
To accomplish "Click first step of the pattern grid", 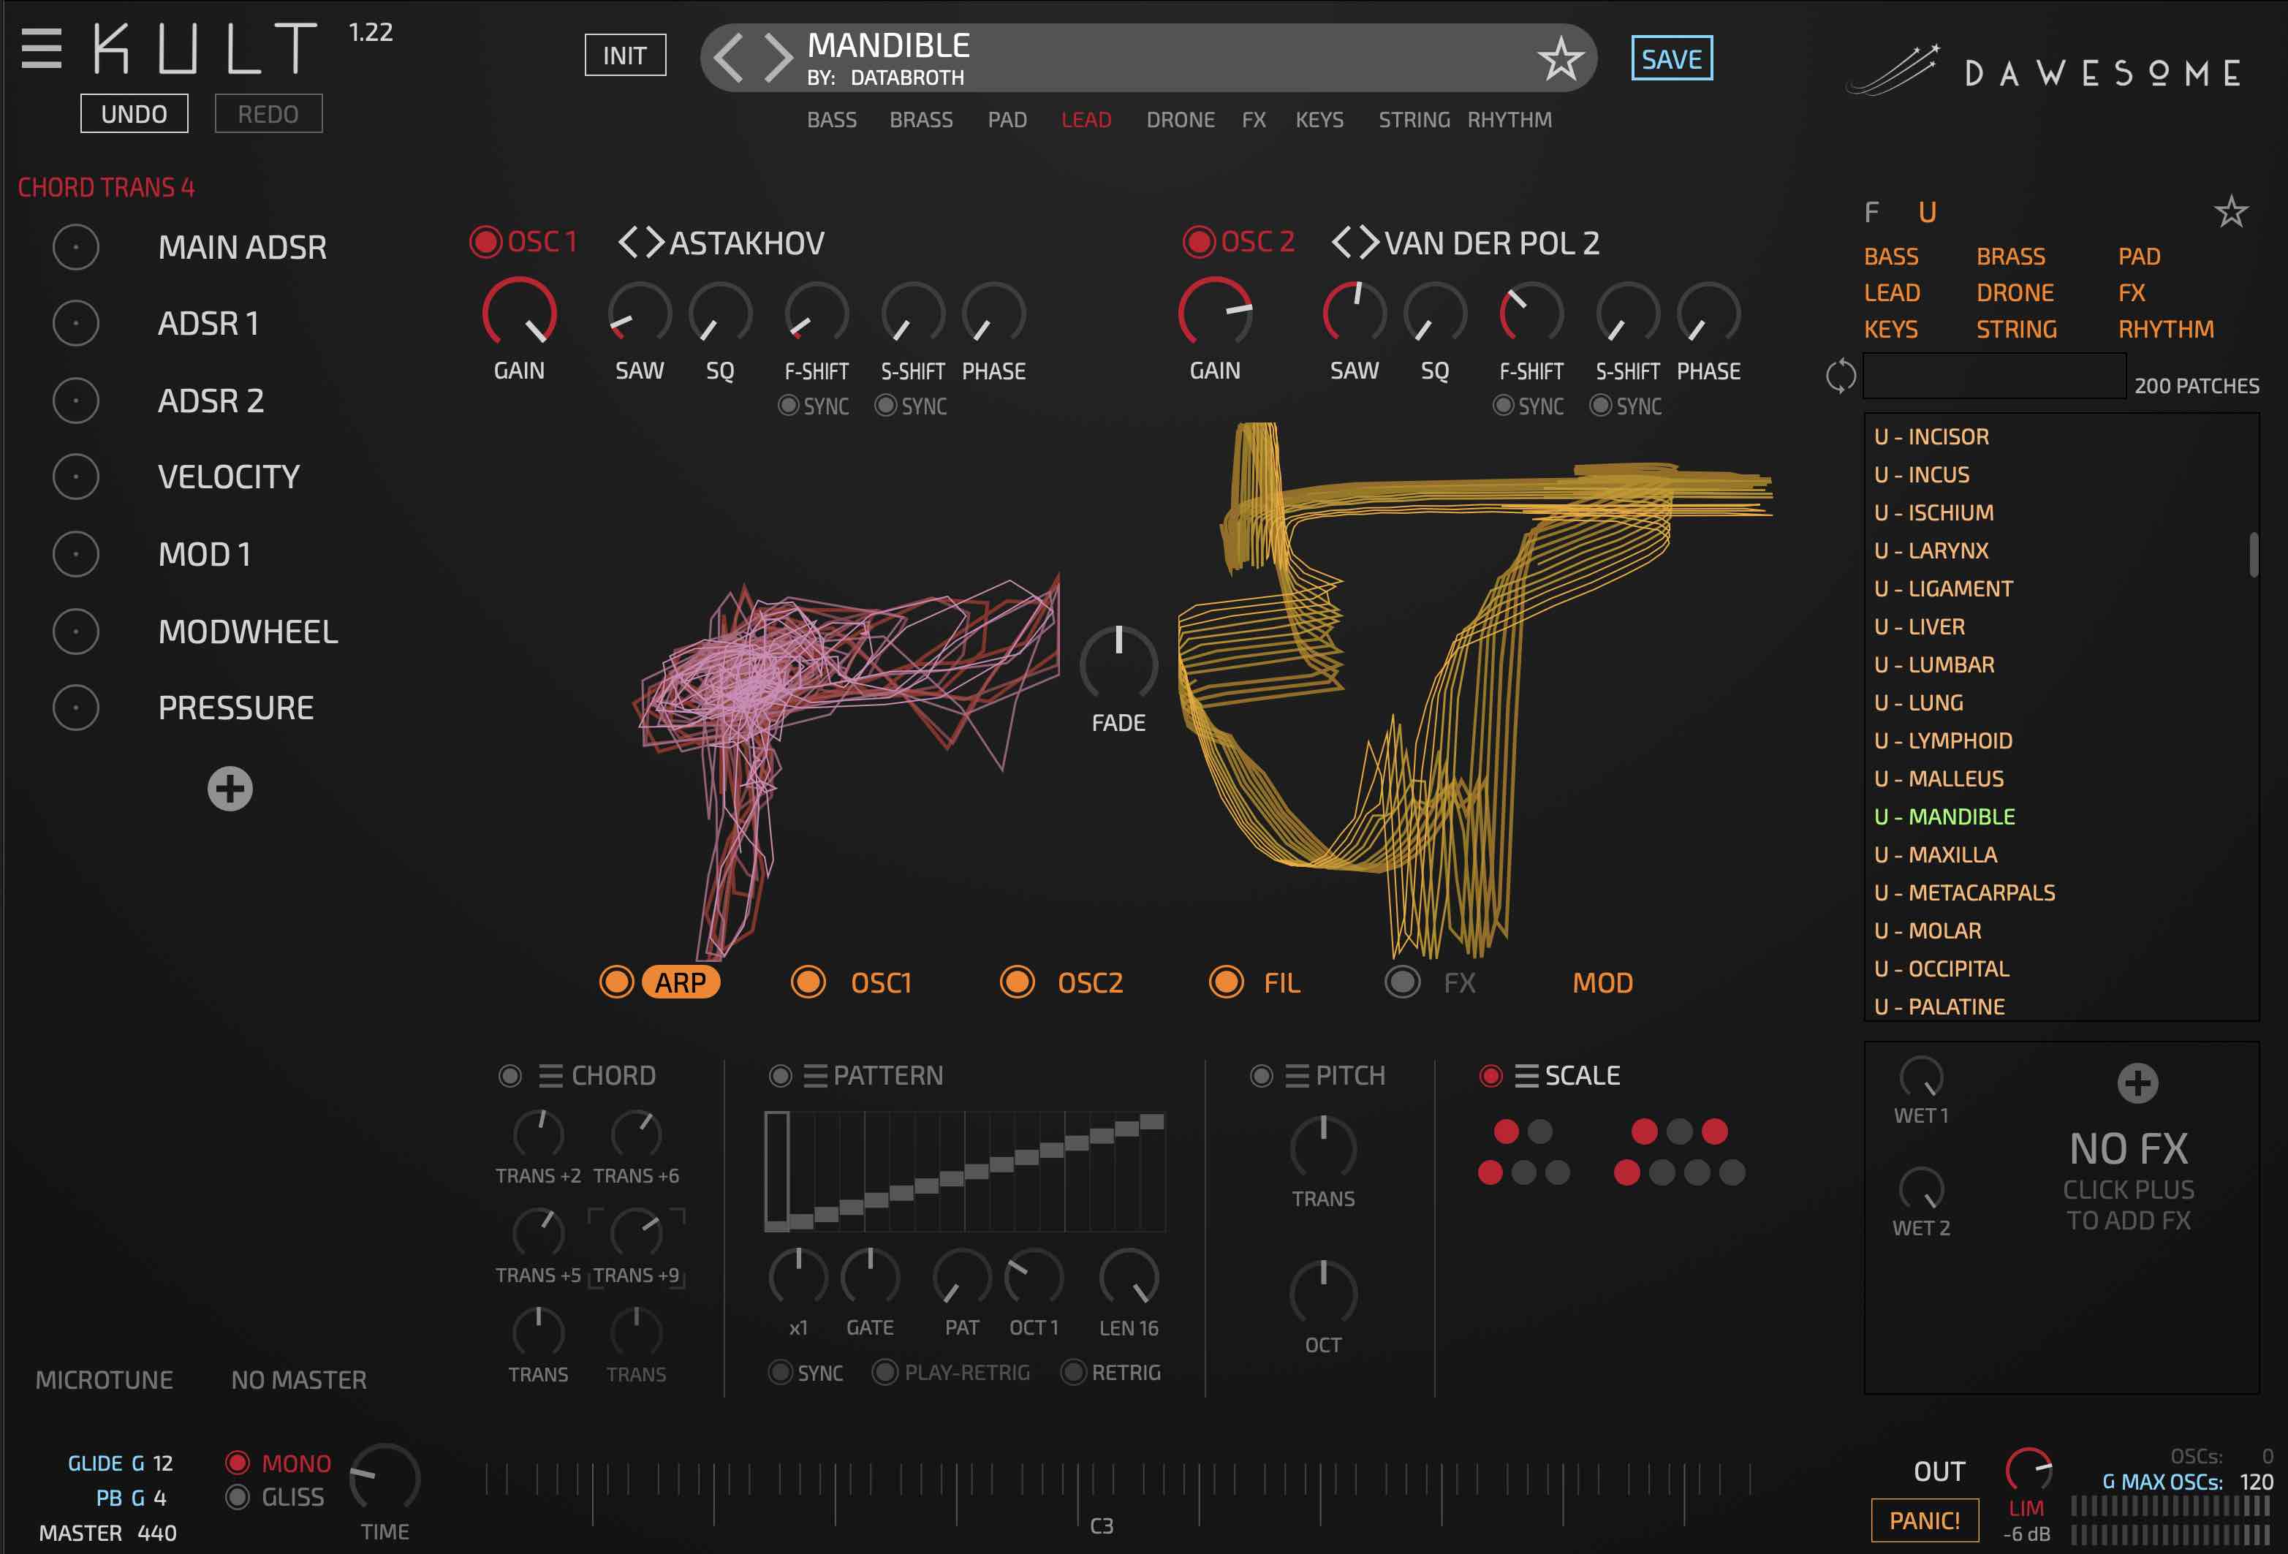I will [x=777, y=1171].
